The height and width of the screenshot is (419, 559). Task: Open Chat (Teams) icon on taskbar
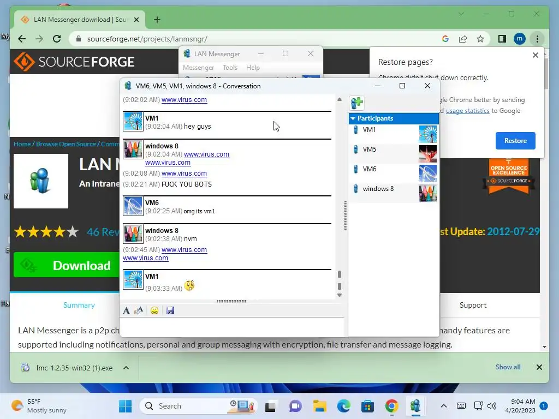[295, 406]
